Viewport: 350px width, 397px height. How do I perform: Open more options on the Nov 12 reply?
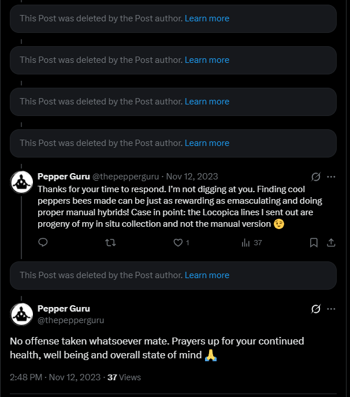tap(332, 177)
